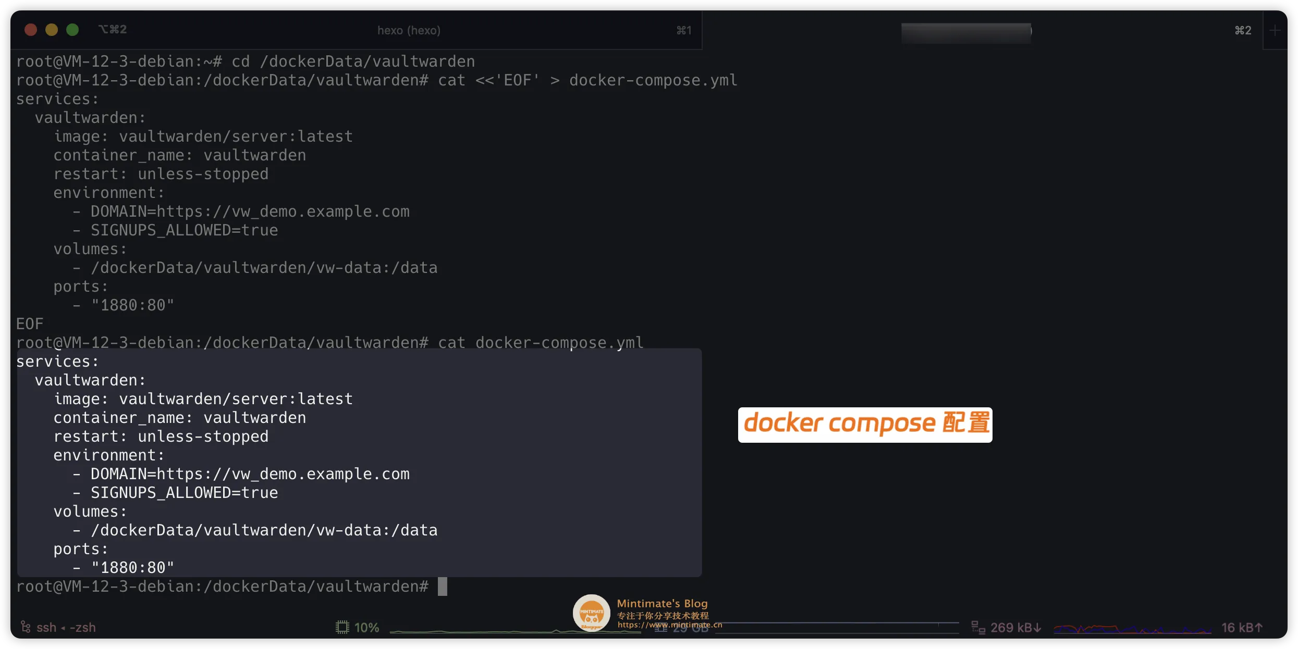Click the highlighted 'image: vaultwarden/server:latest' line

pos(203,399)
